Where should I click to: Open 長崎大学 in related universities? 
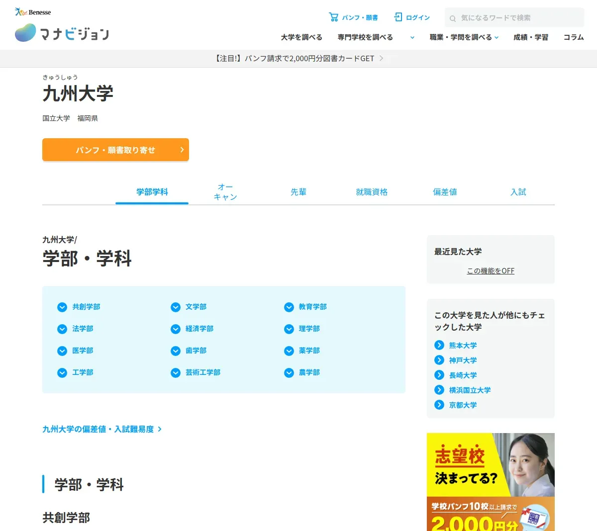pos(463,375)
